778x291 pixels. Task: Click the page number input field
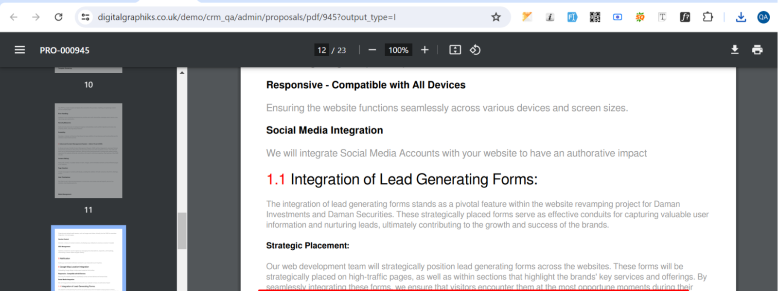point(321,50)
